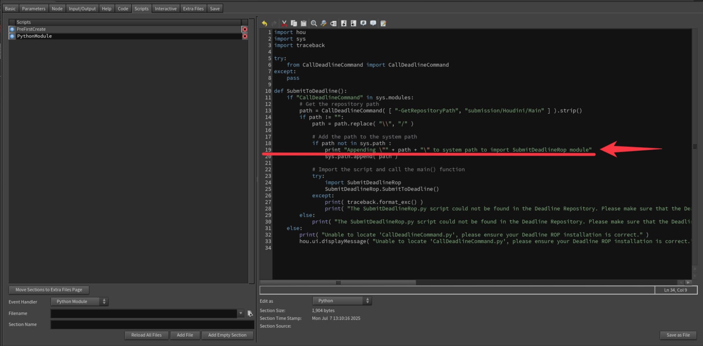Select the PreFirstCreate script entry
Viewport: 703px width, 346px height.
click(x=31, y=29)
